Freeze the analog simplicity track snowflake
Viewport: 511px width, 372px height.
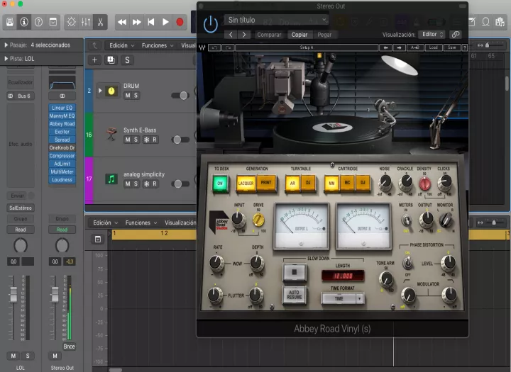pyautogui.click(x=147, y=184)
